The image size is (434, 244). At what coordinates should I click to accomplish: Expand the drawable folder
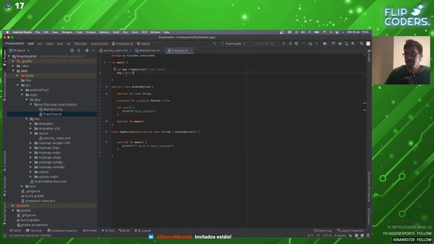pyautogui.click(x=31, y=123)
